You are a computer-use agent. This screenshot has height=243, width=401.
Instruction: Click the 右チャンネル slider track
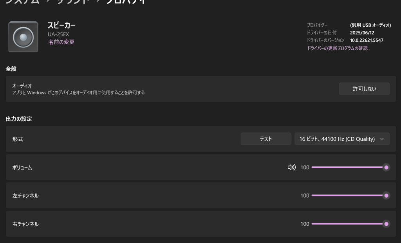tap(349, 224)
